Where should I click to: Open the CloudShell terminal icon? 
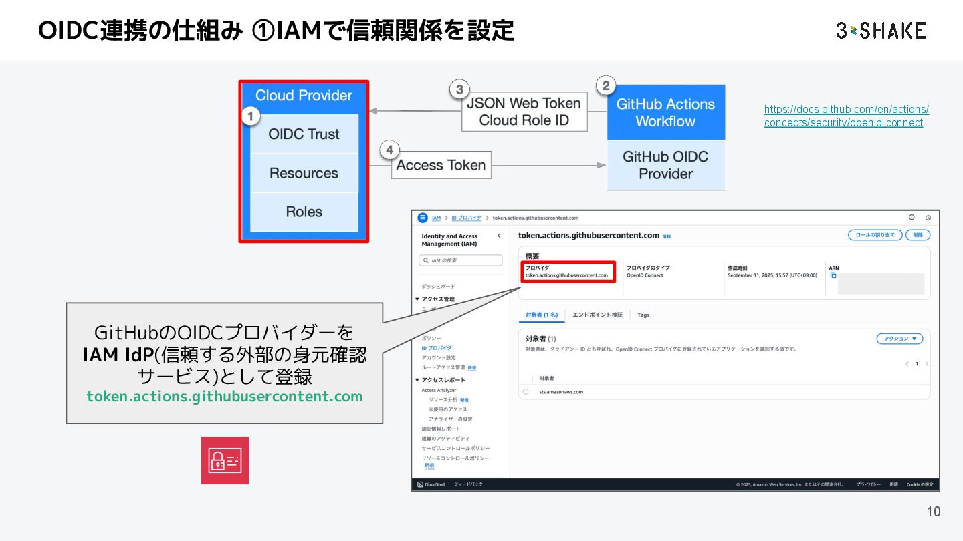click(420, 484)
